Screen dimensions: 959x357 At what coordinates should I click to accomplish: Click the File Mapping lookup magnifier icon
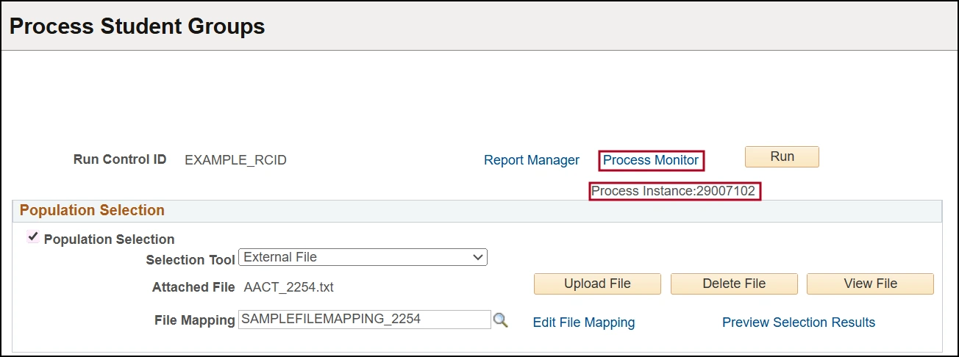(x=500, y=320)
